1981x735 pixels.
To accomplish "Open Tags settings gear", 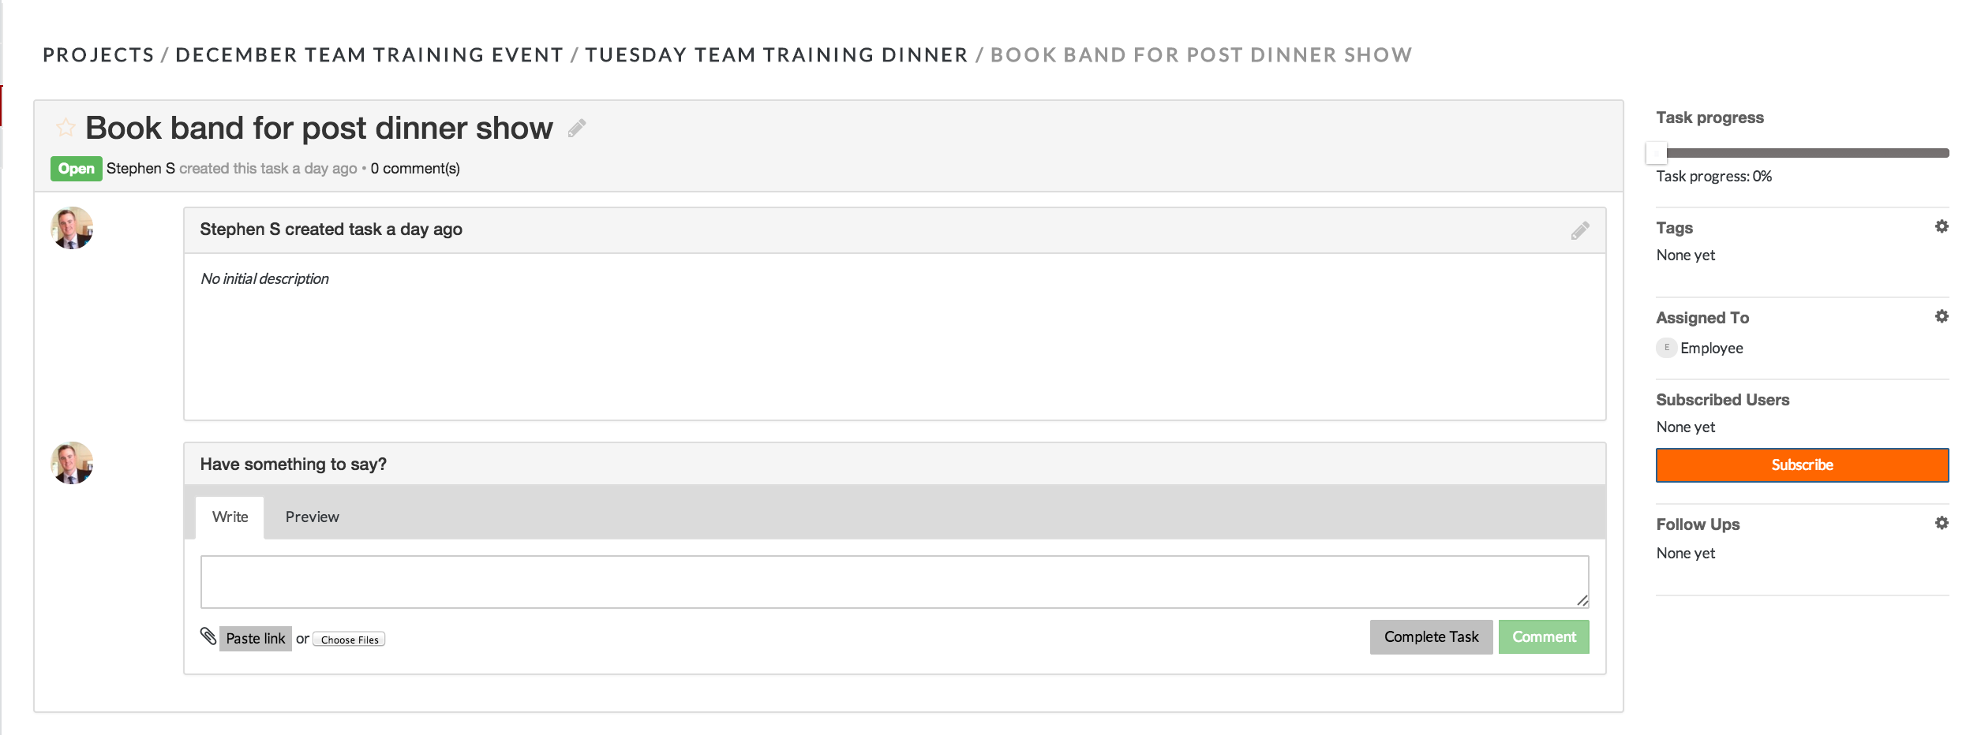I will point(1942,227).
